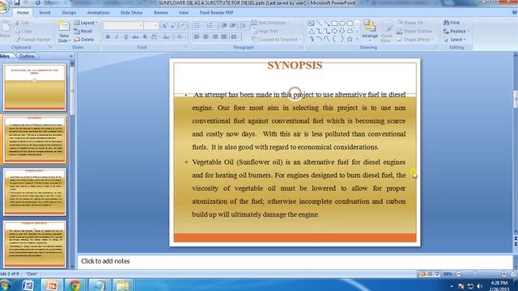
Task: Select the title slide thumbnail
Action: 35,87
